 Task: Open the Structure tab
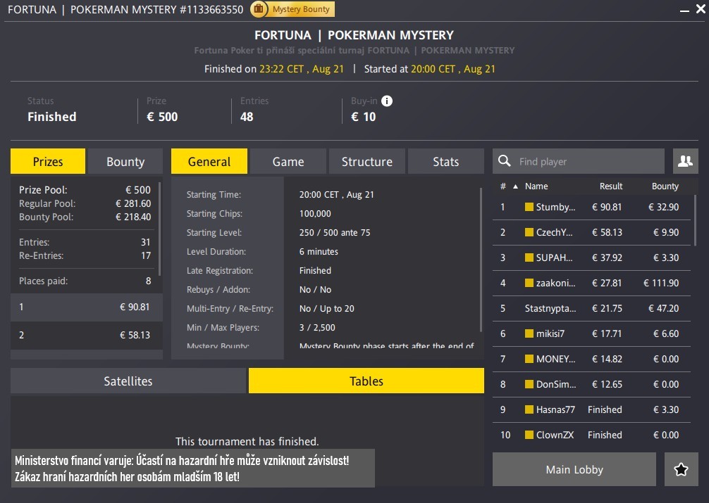pos(366,161)
